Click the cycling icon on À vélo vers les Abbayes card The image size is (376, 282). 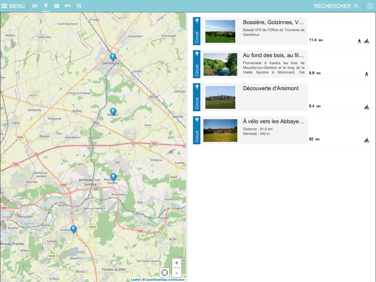[x=366, y=140]
